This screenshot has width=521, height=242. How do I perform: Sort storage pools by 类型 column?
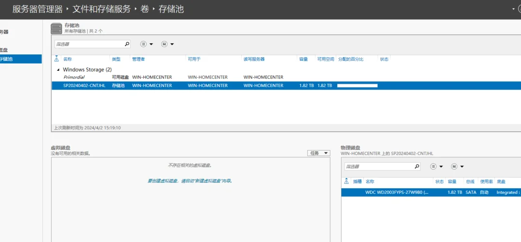coord(116,59)
